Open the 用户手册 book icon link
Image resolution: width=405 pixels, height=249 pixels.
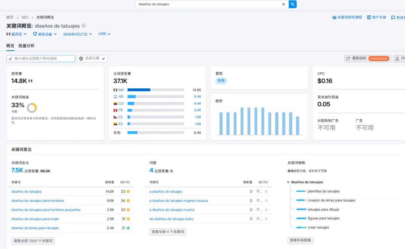(x=369, y=17)
